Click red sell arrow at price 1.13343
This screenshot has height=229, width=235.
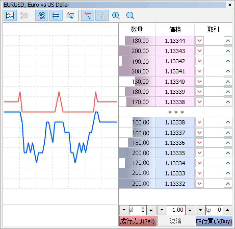200,51
